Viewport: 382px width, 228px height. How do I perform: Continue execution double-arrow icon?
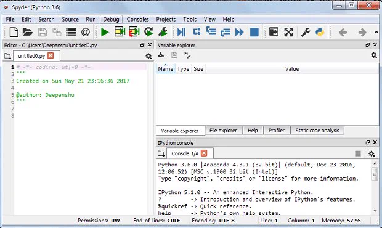pyautogui.click(x=240, y=32)
